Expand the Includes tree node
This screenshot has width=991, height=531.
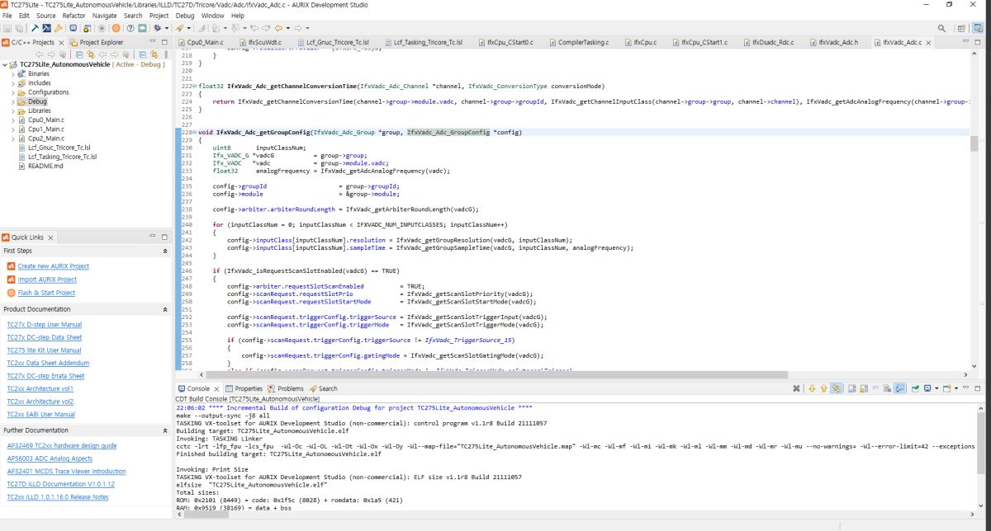[13, 82]
